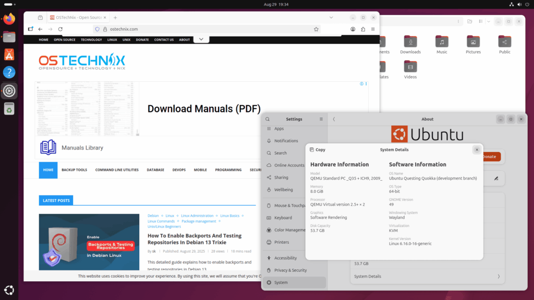The width and height of the screenshot is (534, 300).
Task: Click Linux Administration tag link
Action: 197,216
